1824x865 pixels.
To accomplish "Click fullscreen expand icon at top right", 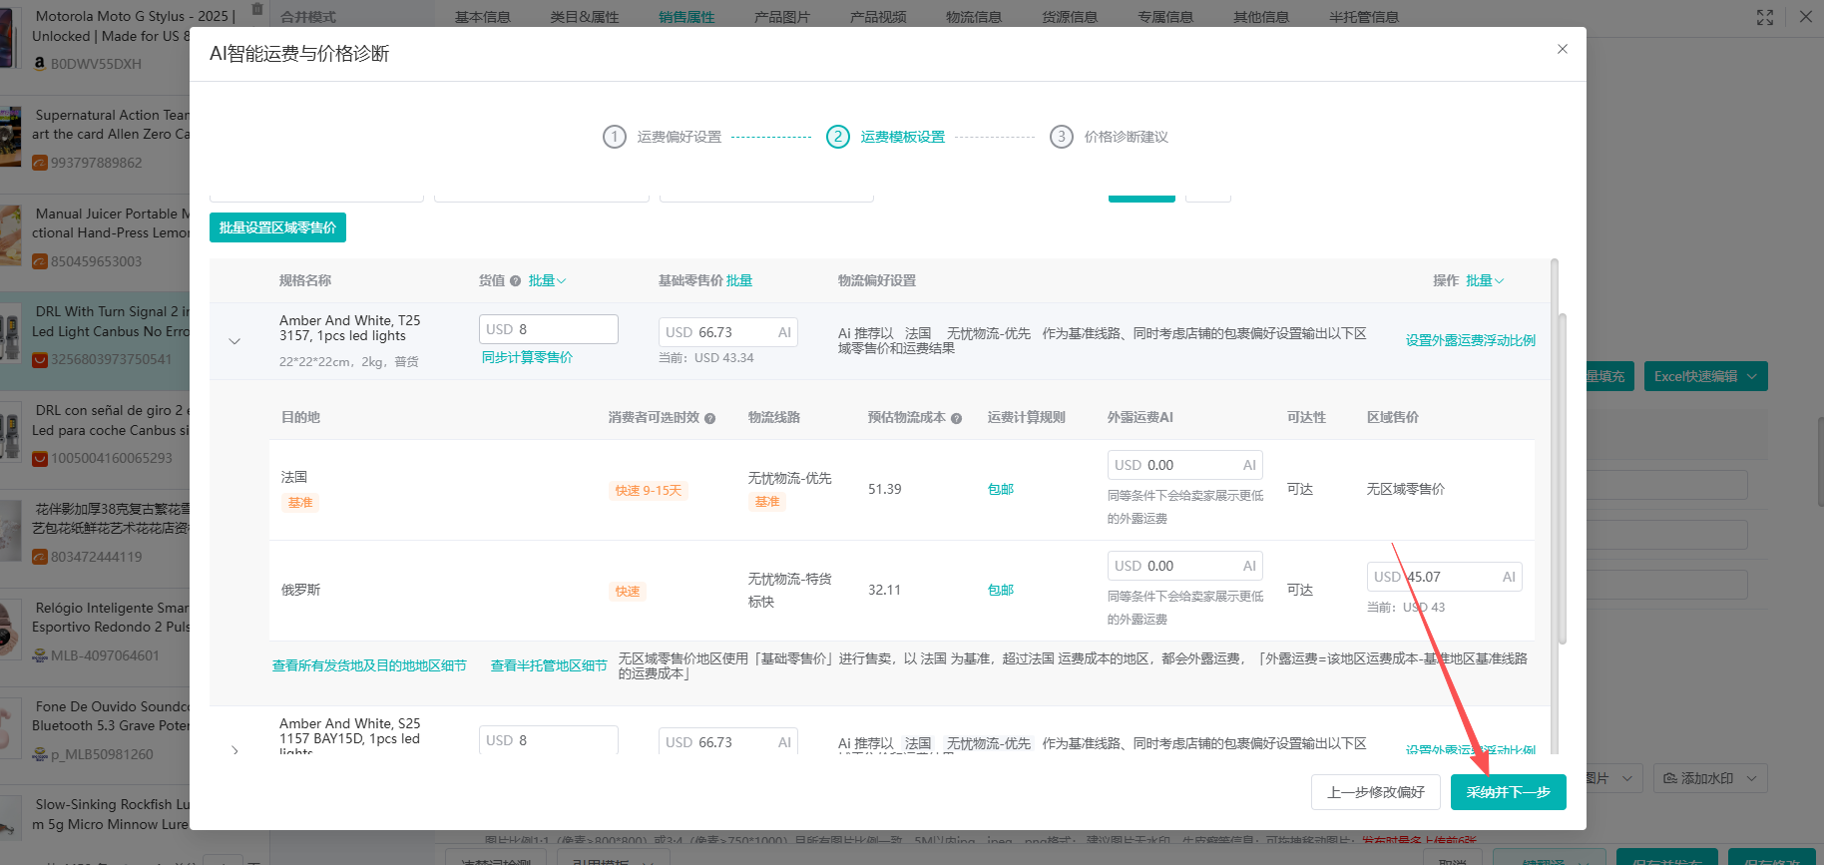I will tap(1765, 17).
